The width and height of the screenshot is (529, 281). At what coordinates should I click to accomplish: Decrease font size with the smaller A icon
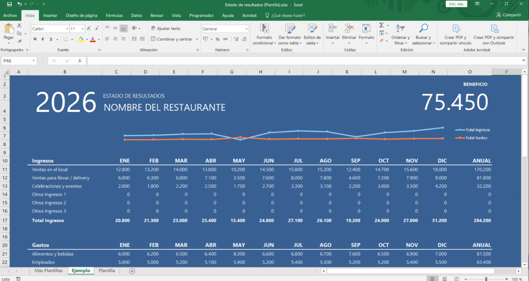(x=97, y=28)
